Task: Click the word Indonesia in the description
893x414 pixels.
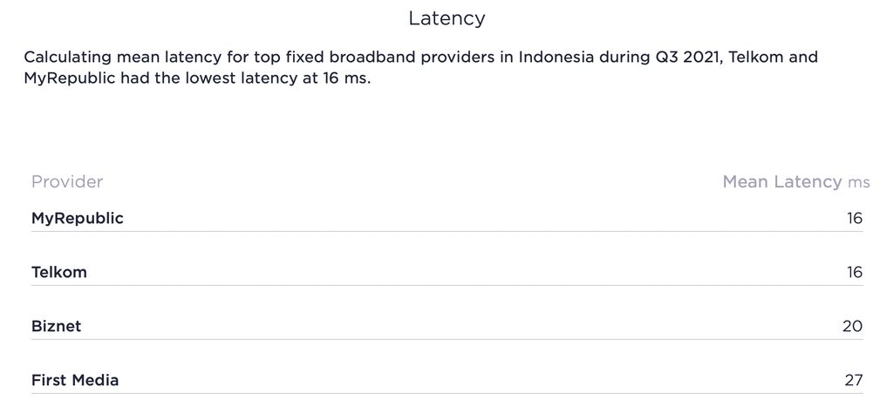Action: 558,58
